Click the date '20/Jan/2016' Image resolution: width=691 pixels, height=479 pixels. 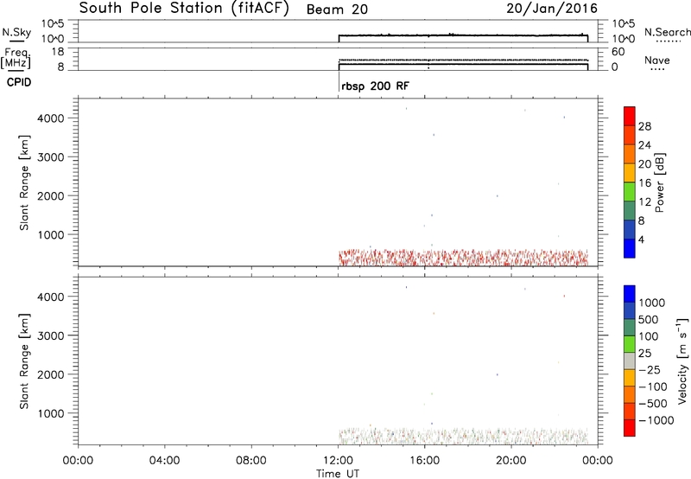coord(552,9)
